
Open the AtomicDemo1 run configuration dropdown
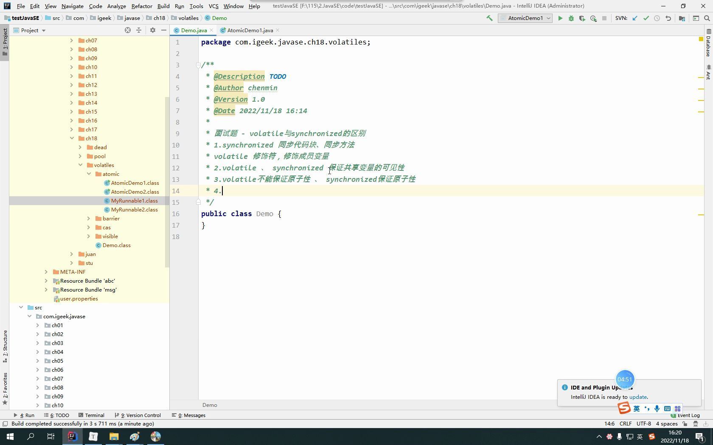pos(525,18)
